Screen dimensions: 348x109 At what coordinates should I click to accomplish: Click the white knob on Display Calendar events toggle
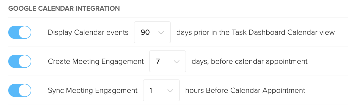click(x=25, y=32)
